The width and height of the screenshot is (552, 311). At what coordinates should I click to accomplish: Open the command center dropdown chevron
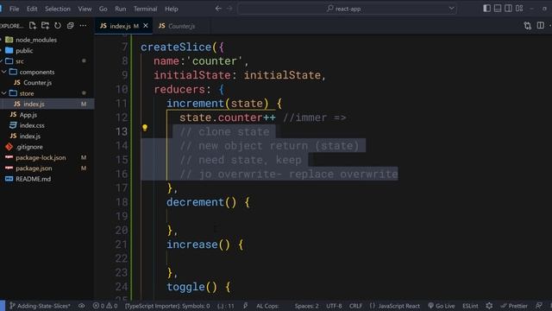pos(451,9)
